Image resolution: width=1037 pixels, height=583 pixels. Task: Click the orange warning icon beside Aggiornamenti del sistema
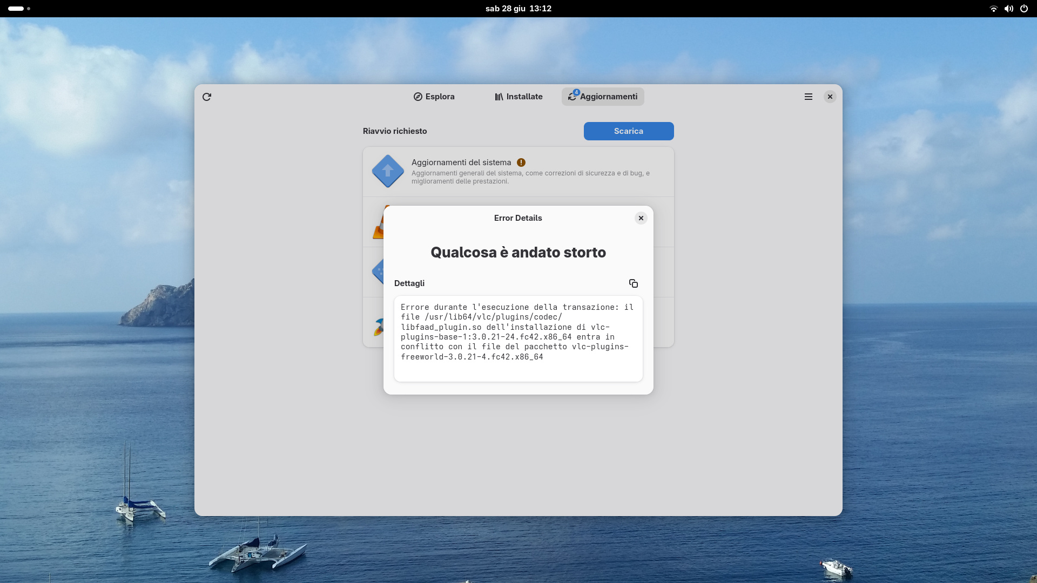(x=521, y=162)
